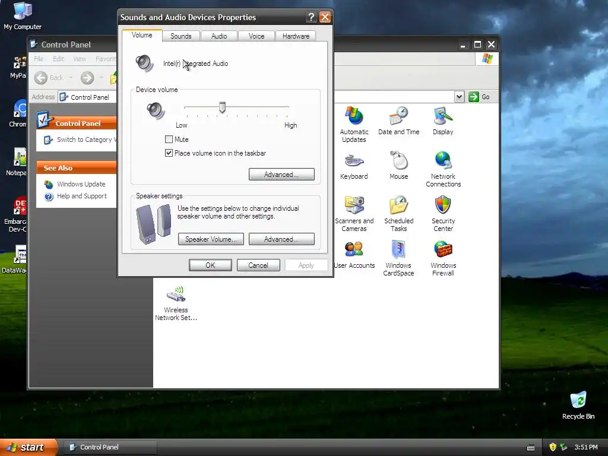Click the keyboard icon in system tray

click(531, 448)
